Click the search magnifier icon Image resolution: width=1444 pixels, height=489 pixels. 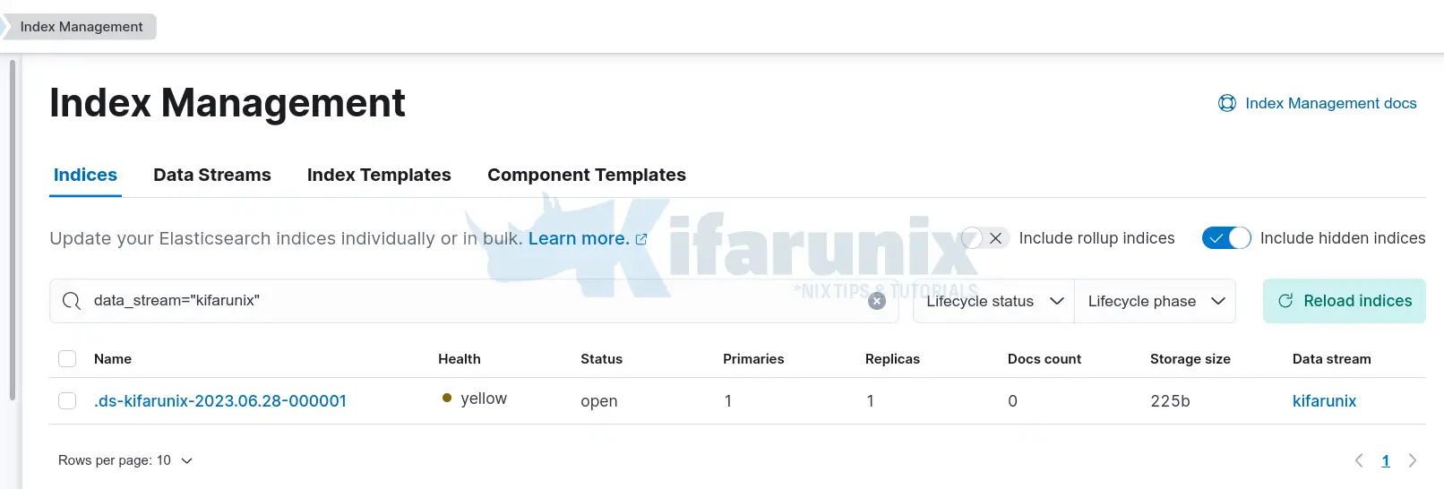click(x=72, y=301)
